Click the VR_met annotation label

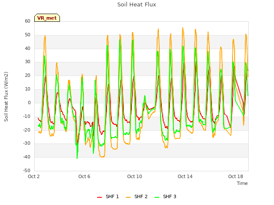tap(47, 18)
